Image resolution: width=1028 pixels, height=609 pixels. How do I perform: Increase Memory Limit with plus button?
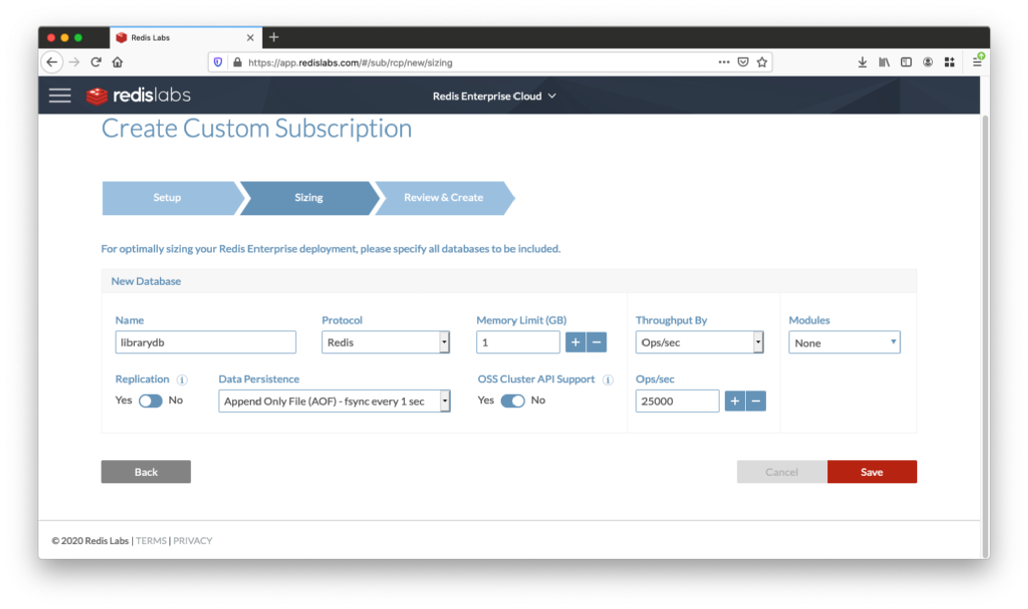[575, 342]
